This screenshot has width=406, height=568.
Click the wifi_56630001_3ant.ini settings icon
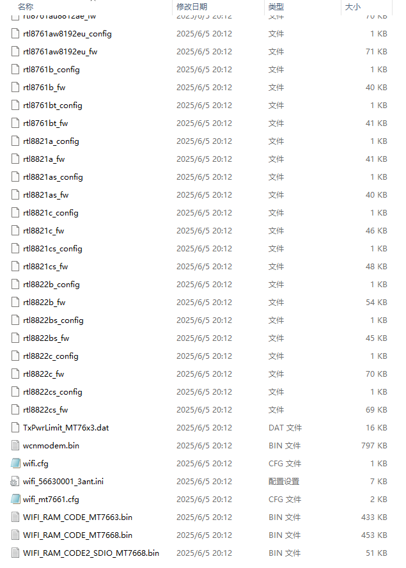tap(15, 482)
